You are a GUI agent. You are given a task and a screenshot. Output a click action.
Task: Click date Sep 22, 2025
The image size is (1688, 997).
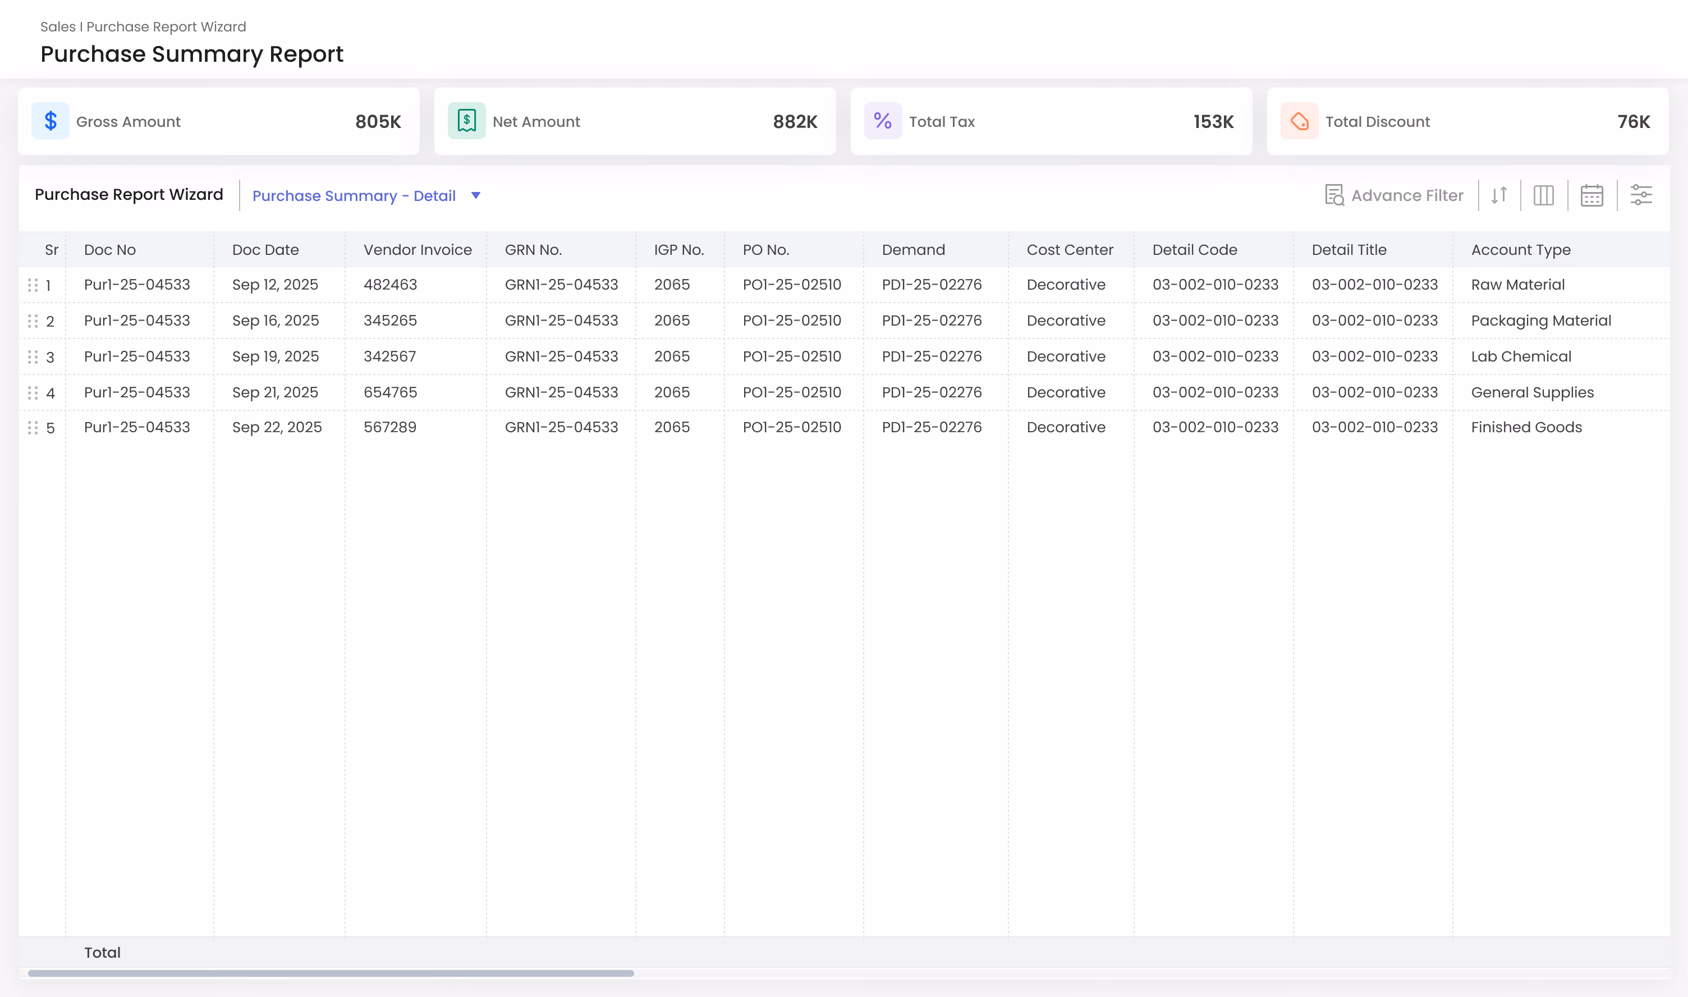pyautogui.click(x=277, y=427)
